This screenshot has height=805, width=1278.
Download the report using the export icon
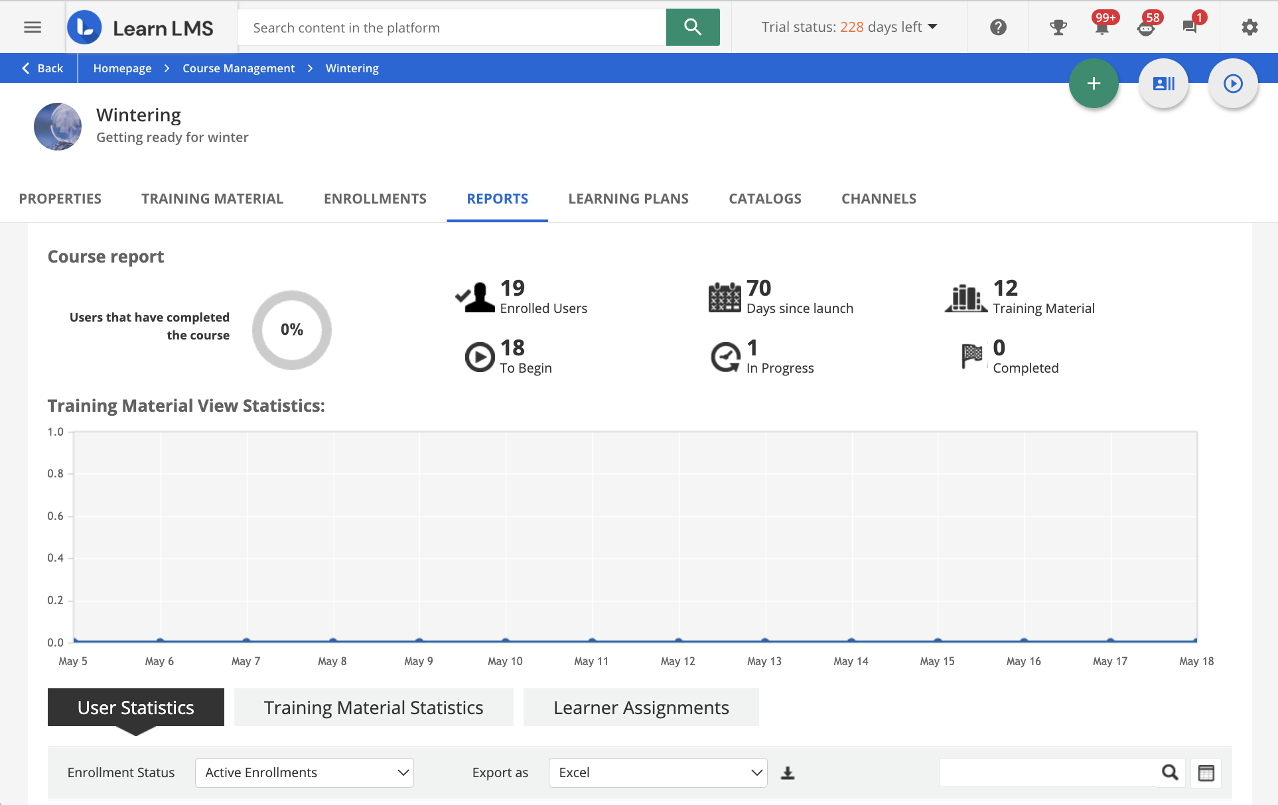pyautogui.click(x=788, y=773)
